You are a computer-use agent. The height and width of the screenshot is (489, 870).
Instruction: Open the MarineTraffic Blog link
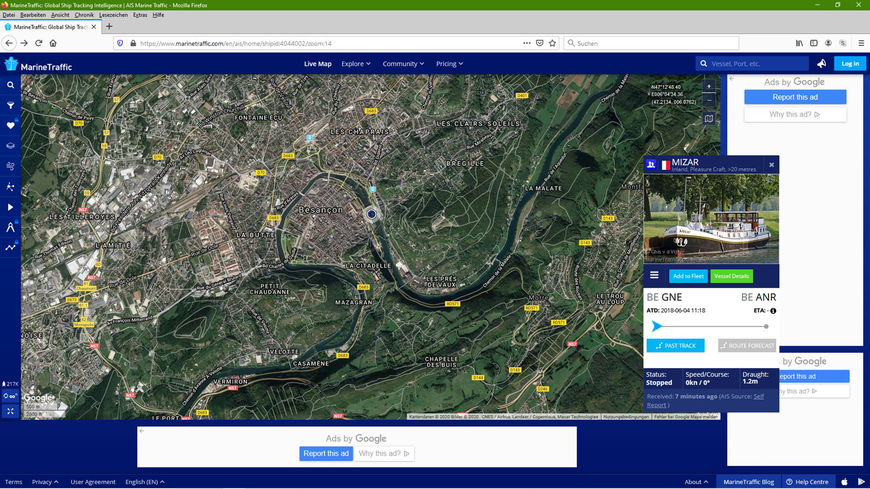[x=749, y=482]
